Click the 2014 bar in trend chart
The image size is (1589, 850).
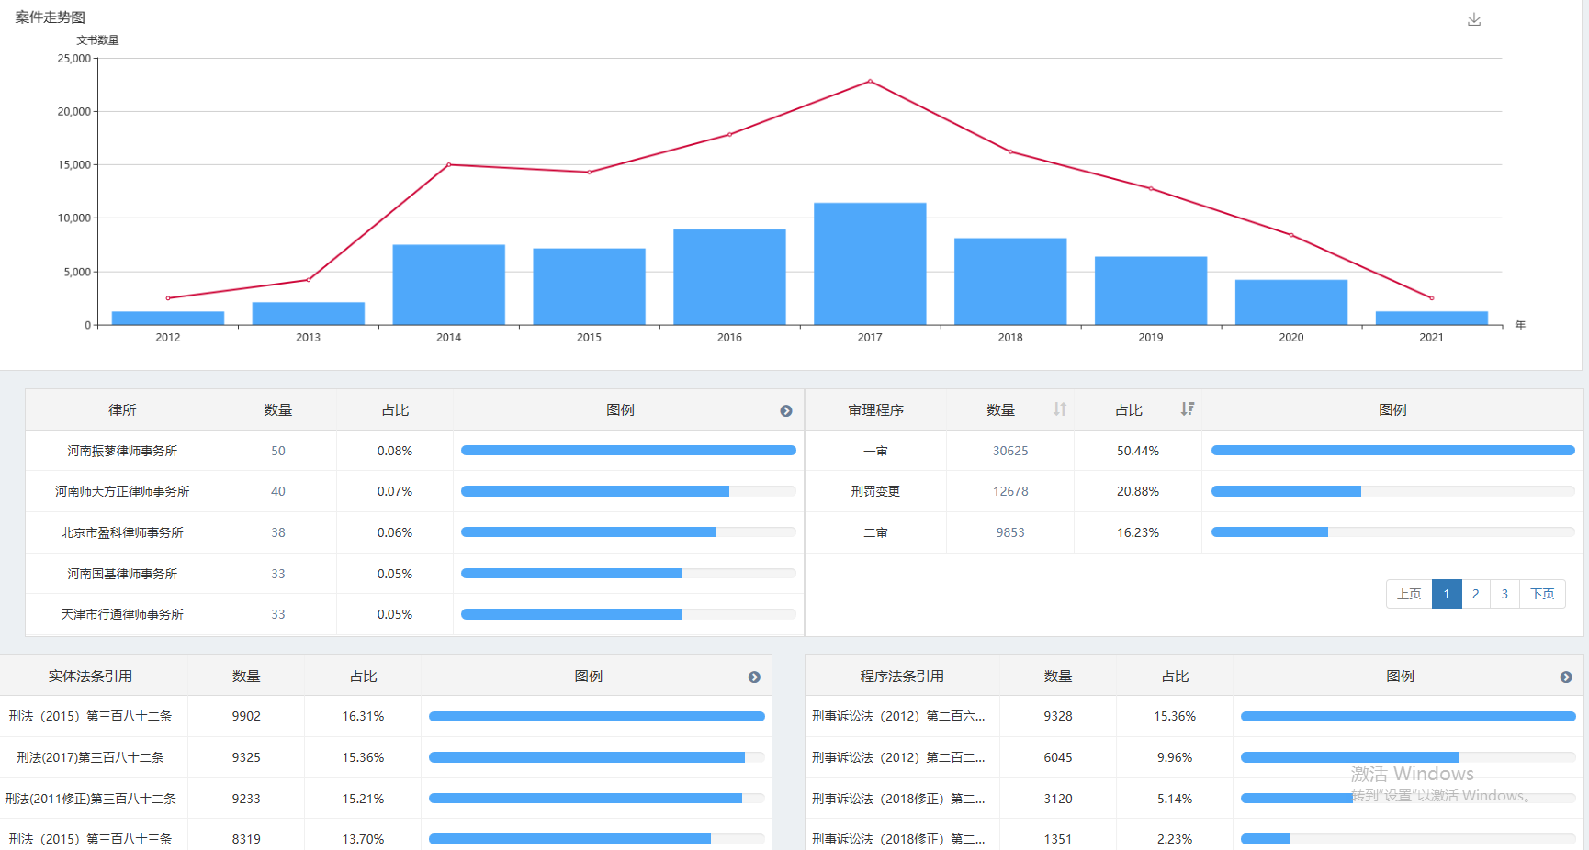448,285
